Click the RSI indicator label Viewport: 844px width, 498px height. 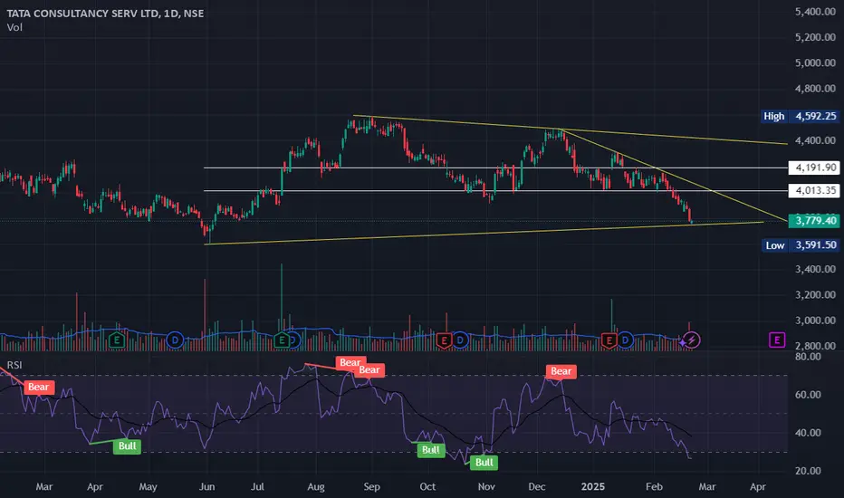pos(14,366)
